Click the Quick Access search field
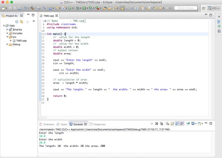Screen dimensions: 222x158 click(x=186, y=8)
